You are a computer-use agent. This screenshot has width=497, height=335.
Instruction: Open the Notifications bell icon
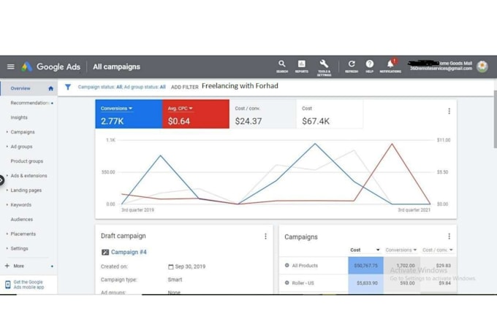[x=390, y=64]
